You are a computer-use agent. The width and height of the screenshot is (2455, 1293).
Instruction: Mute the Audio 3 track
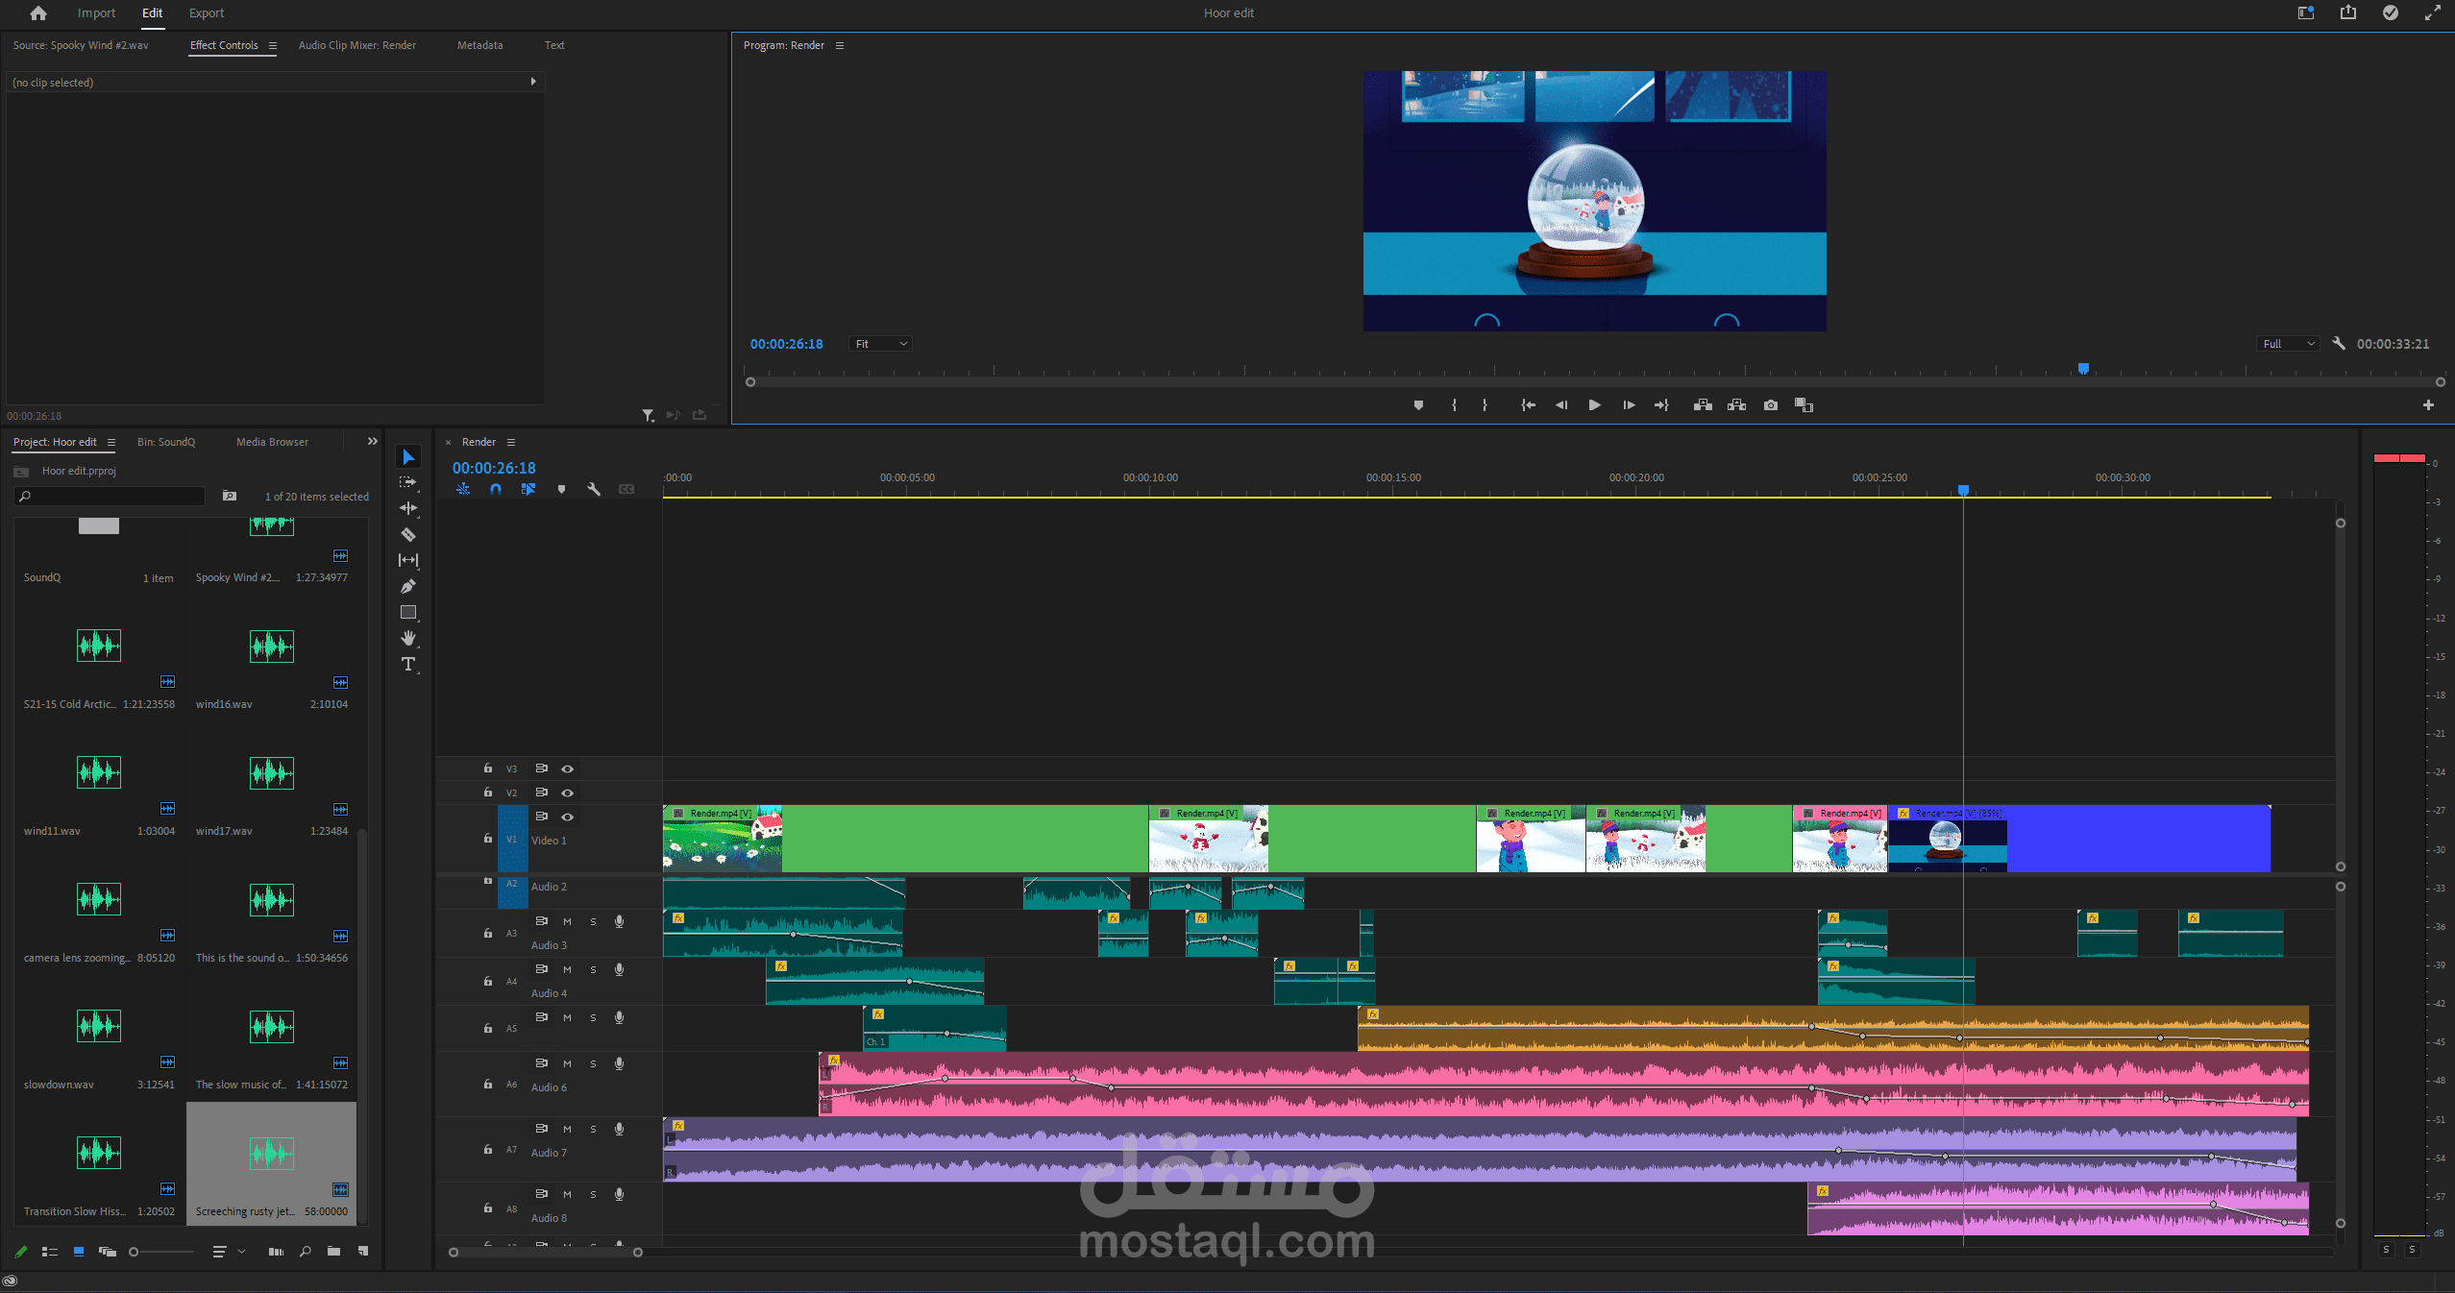point(567,921)
